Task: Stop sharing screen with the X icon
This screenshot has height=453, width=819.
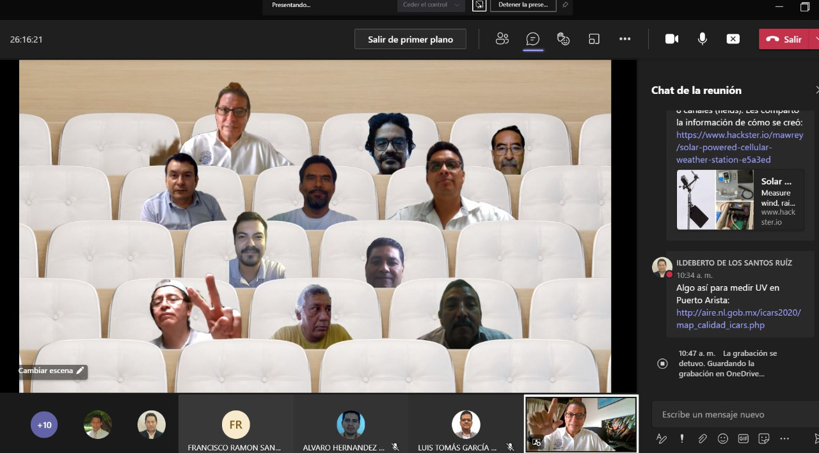Action: pos(733,39)
